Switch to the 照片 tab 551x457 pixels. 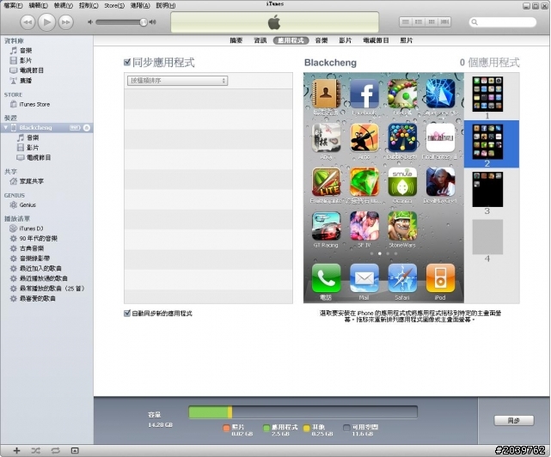point(407,40)
